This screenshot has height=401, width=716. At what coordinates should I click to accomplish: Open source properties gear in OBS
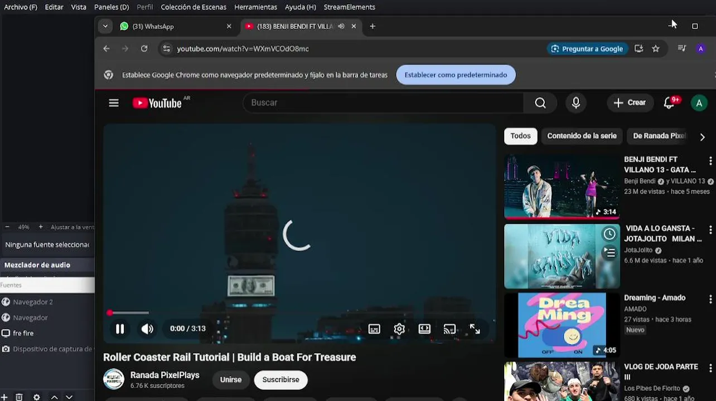37,397
